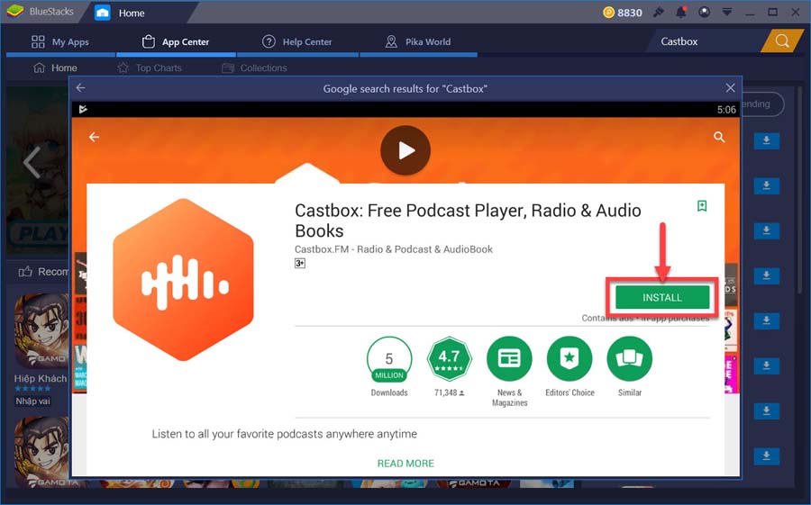This screenshot has height=505, width=811.
Task: Click the first download icon in right column
Action: pyautogui.click(x=767, y=140)
